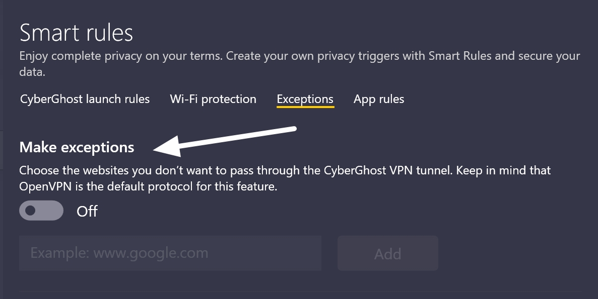598x299 pixels.
Task: Click the Make exceptions section heading
Action: point(77,147)
